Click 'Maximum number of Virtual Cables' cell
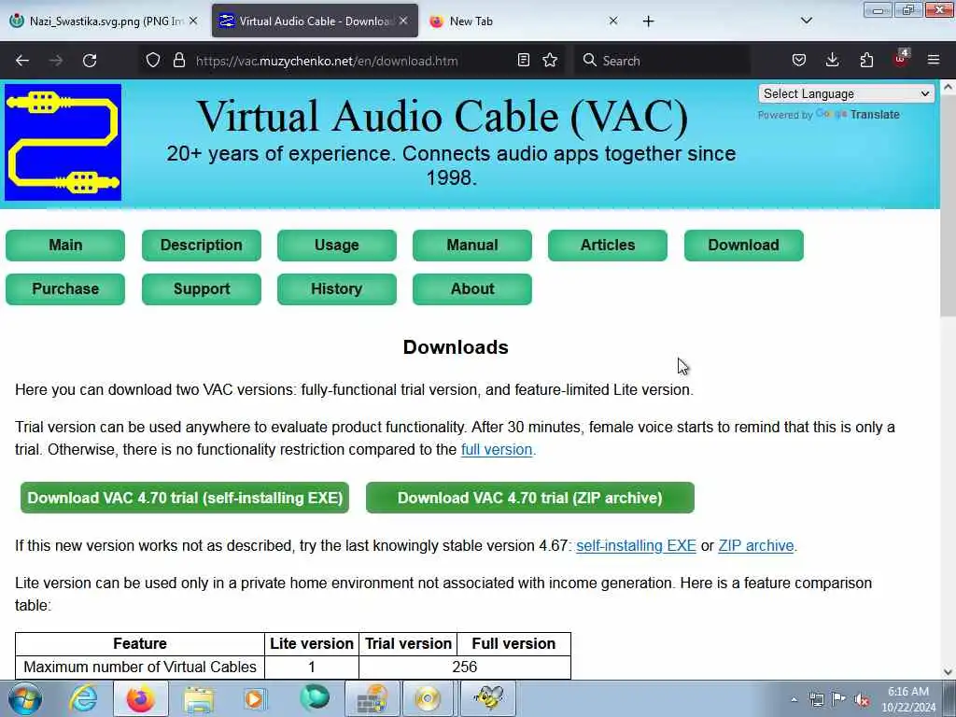 pyautogui.click(x=140, y=667)
